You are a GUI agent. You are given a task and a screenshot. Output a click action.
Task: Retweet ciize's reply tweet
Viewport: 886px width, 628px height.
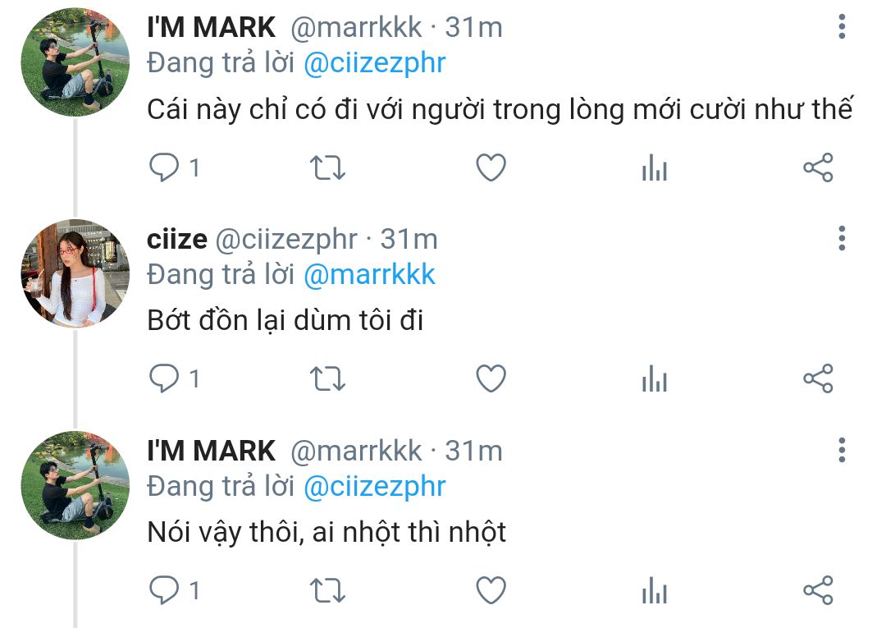[327, 378]
